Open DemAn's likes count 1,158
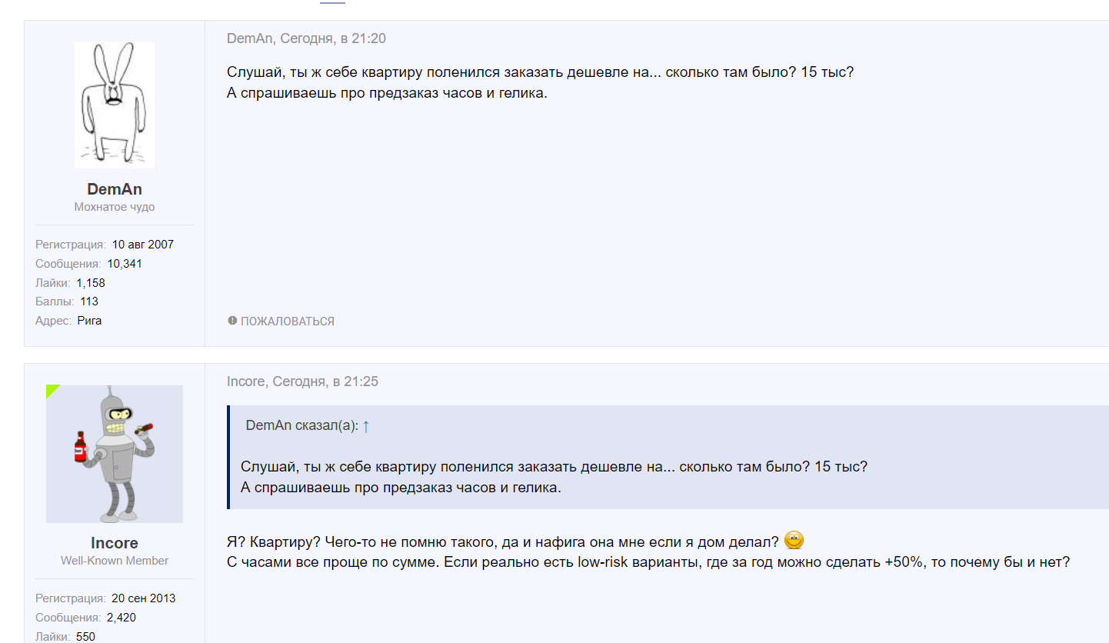This screenshot has width=1109, height=643. tap(91, 283)
